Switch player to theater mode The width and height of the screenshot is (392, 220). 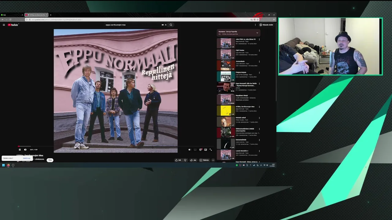[x=205, y=150]
